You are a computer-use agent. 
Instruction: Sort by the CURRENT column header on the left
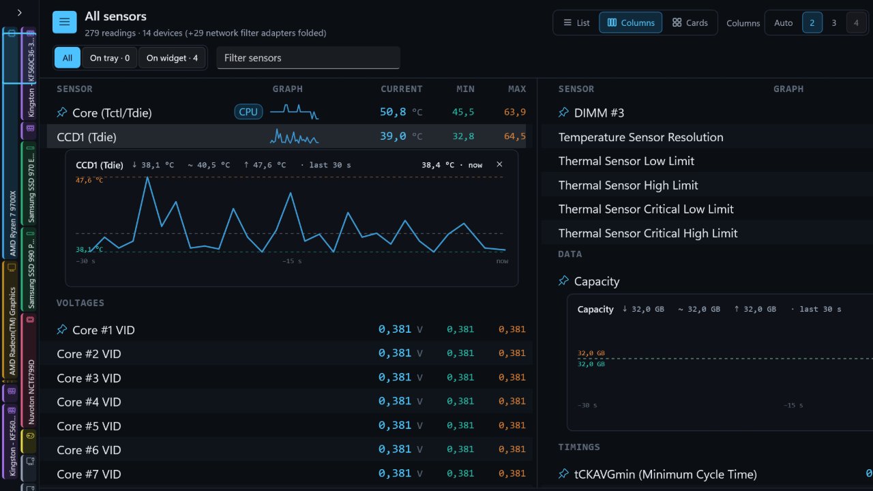(402, 89)
